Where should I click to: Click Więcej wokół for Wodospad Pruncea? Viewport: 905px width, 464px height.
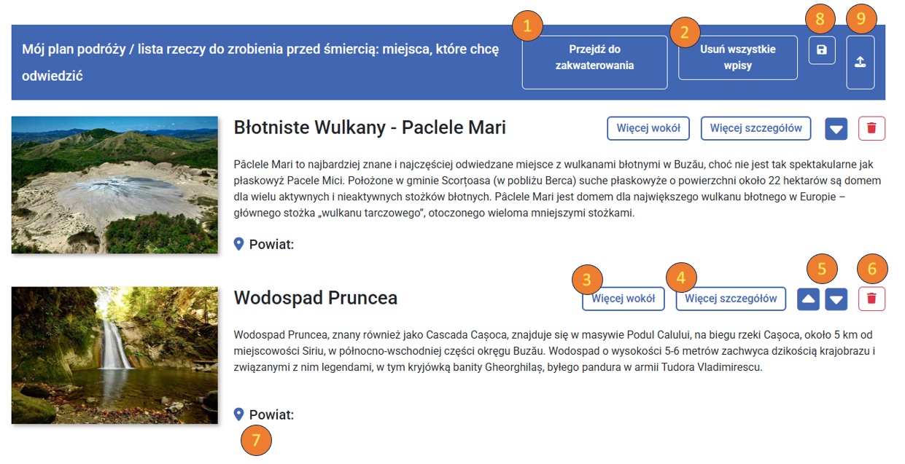click(x=623, y=298)
